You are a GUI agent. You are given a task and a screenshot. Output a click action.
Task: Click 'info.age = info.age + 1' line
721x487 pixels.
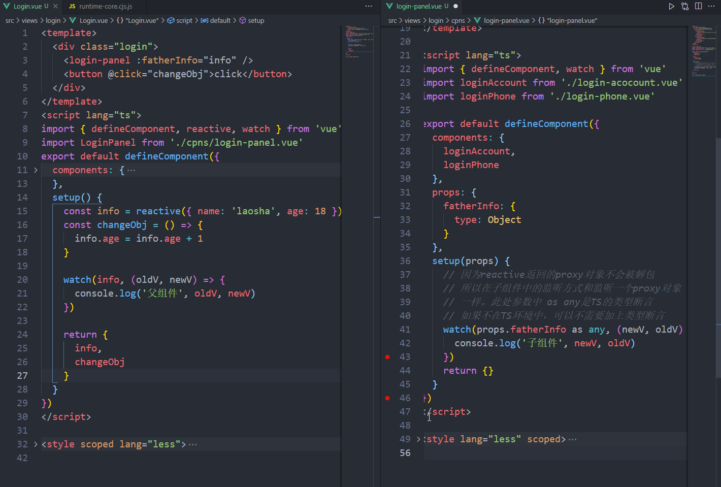pyautogui.click(x=139, y=239)
